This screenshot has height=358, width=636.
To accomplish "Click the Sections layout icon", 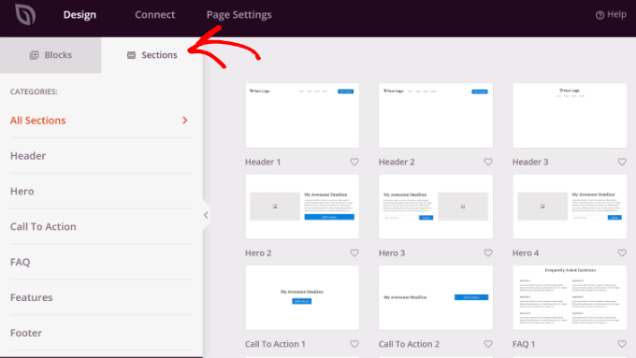I will (x=131, y=55).
